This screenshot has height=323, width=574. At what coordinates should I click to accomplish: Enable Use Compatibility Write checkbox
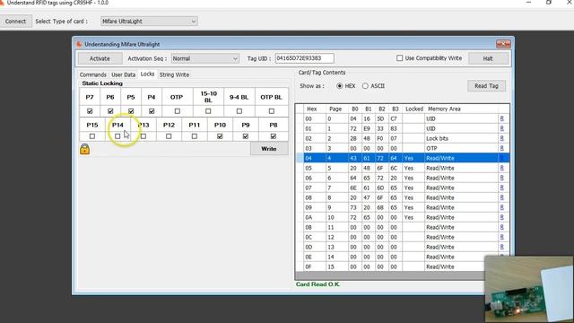coord(399,57)
